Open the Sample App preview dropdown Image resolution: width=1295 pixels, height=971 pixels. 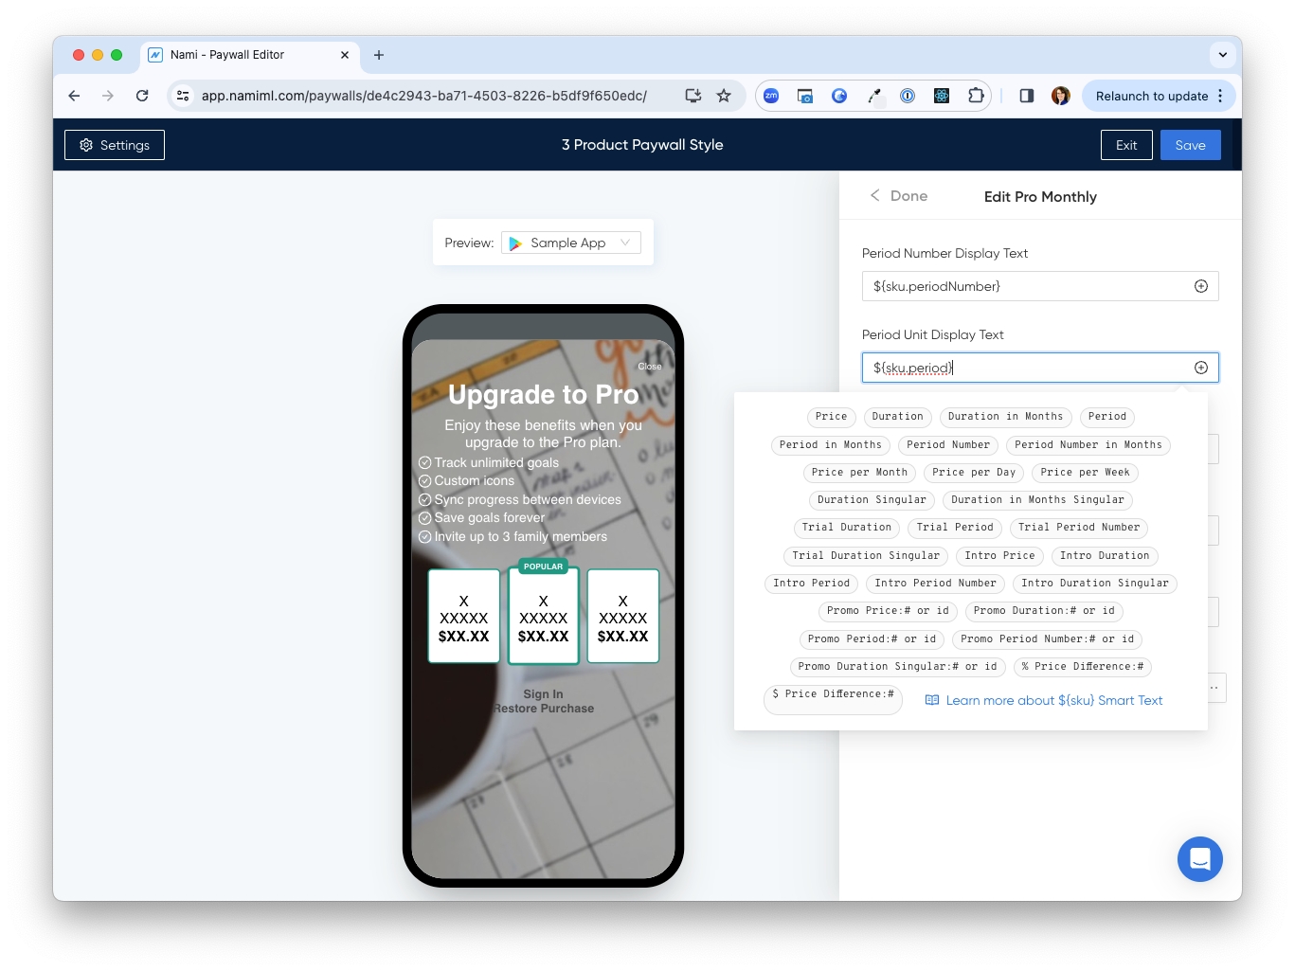click(x=571, y=243)
